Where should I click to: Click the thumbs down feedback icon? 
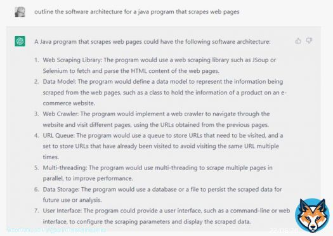(309, 41)
